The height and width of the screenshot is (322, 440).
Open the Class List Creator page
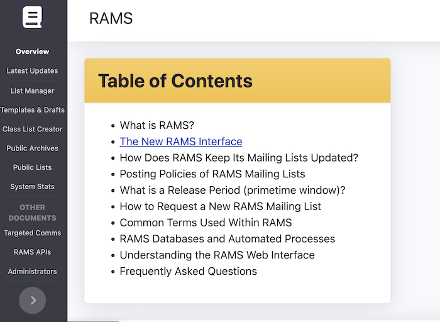pos(32,129)
